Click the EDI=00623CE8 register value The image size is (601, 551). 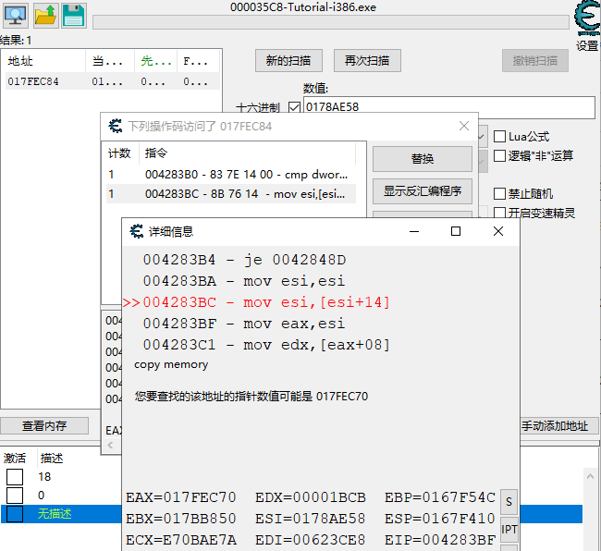[x=311, y=540]
